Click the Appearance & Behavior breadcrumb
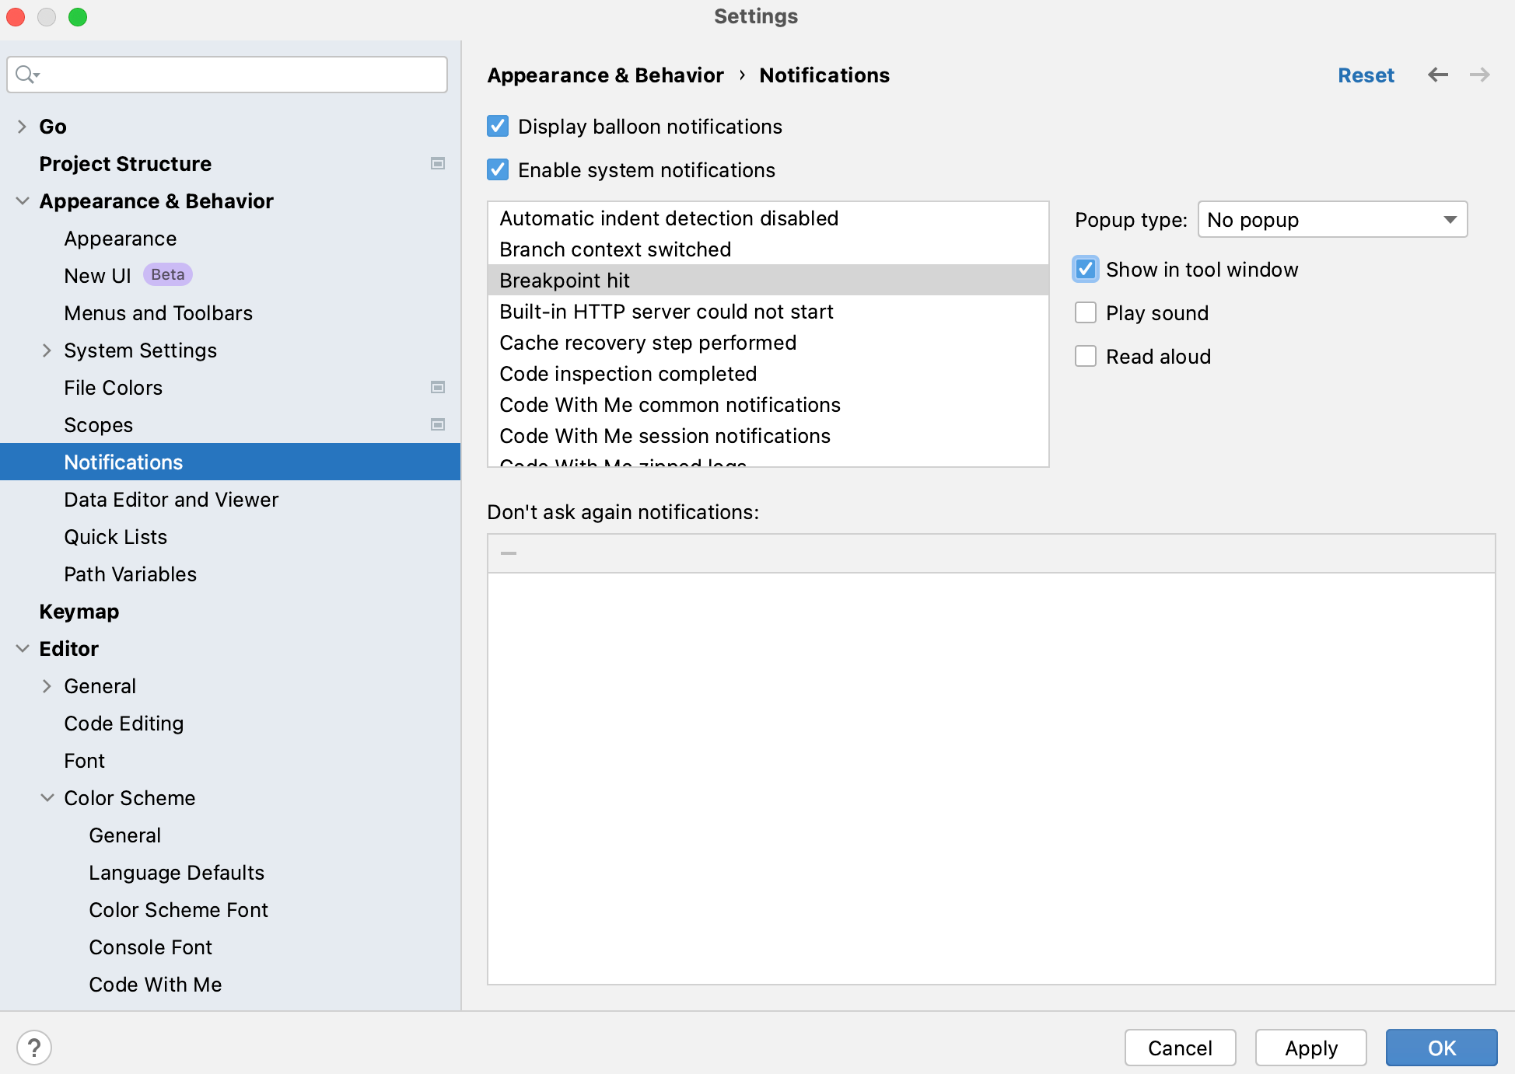This screenshot has height=1074, width=1515. pyautogui.click(x=605, y=75)
